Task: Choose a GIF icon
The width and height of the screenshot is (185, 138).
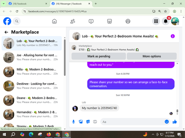Action: tap(95, 121)
